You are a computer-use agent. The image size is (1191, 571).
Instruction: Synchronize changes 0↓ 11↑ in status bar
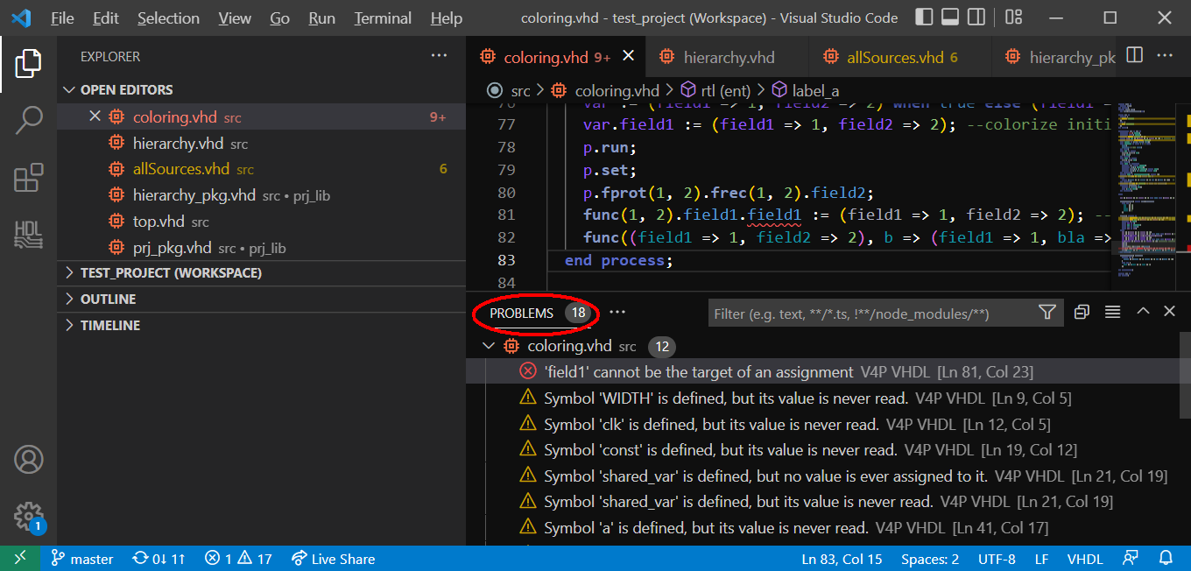(159, 559)
